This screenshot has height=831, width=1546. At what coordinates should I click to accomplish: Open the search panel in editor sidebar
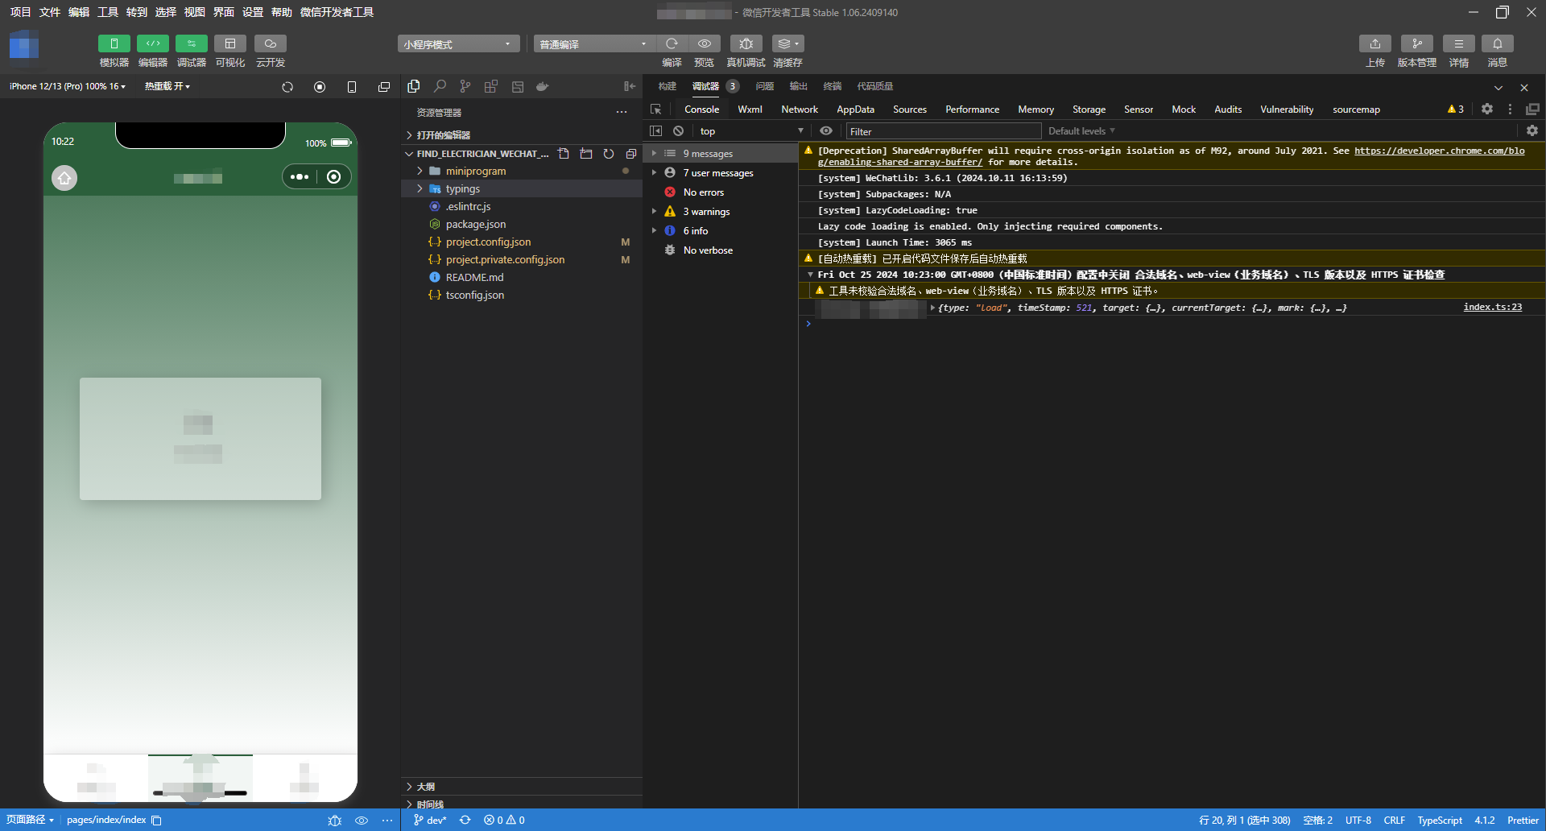440,86
